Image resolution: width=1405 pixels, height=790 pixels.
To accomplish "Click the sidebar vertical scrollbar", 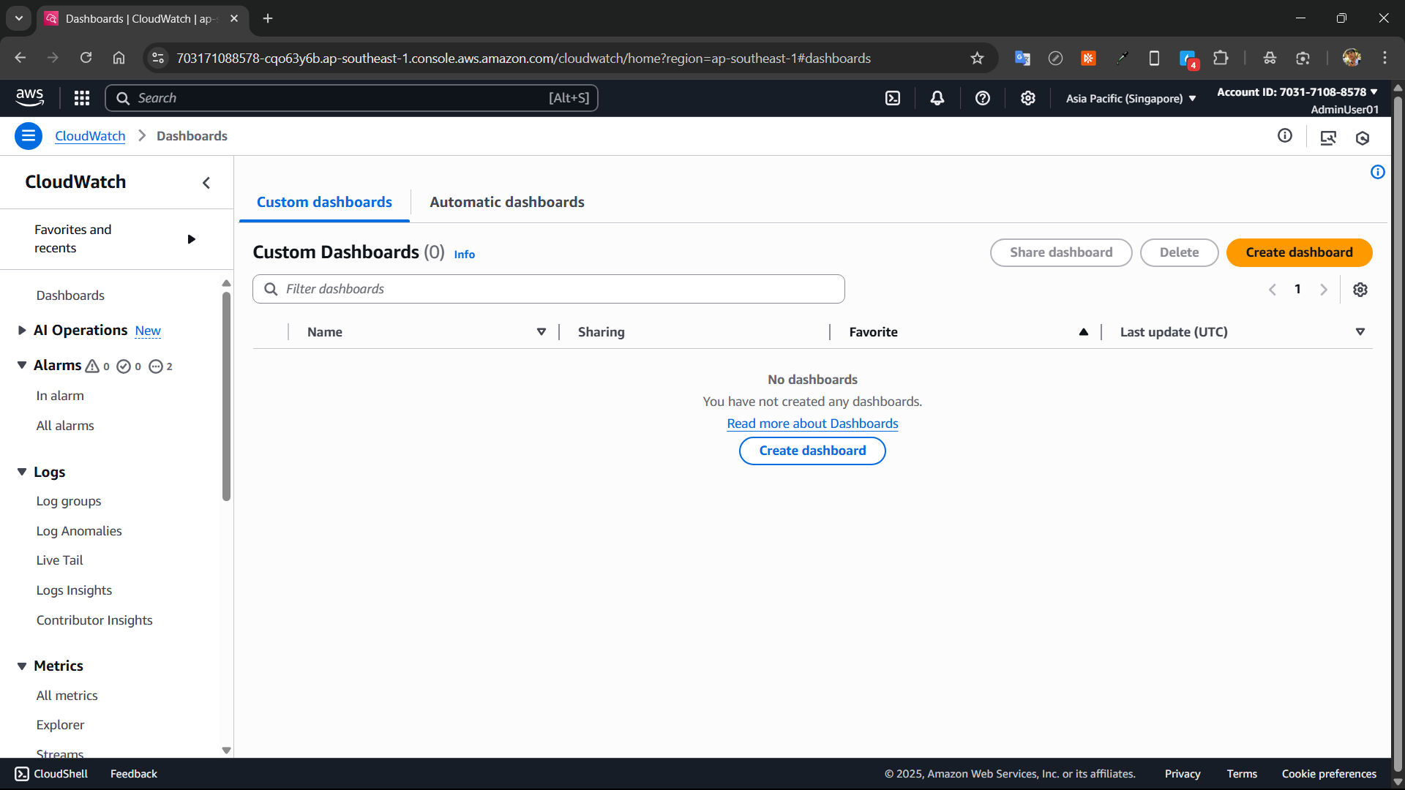I will [x=226, y=395].
